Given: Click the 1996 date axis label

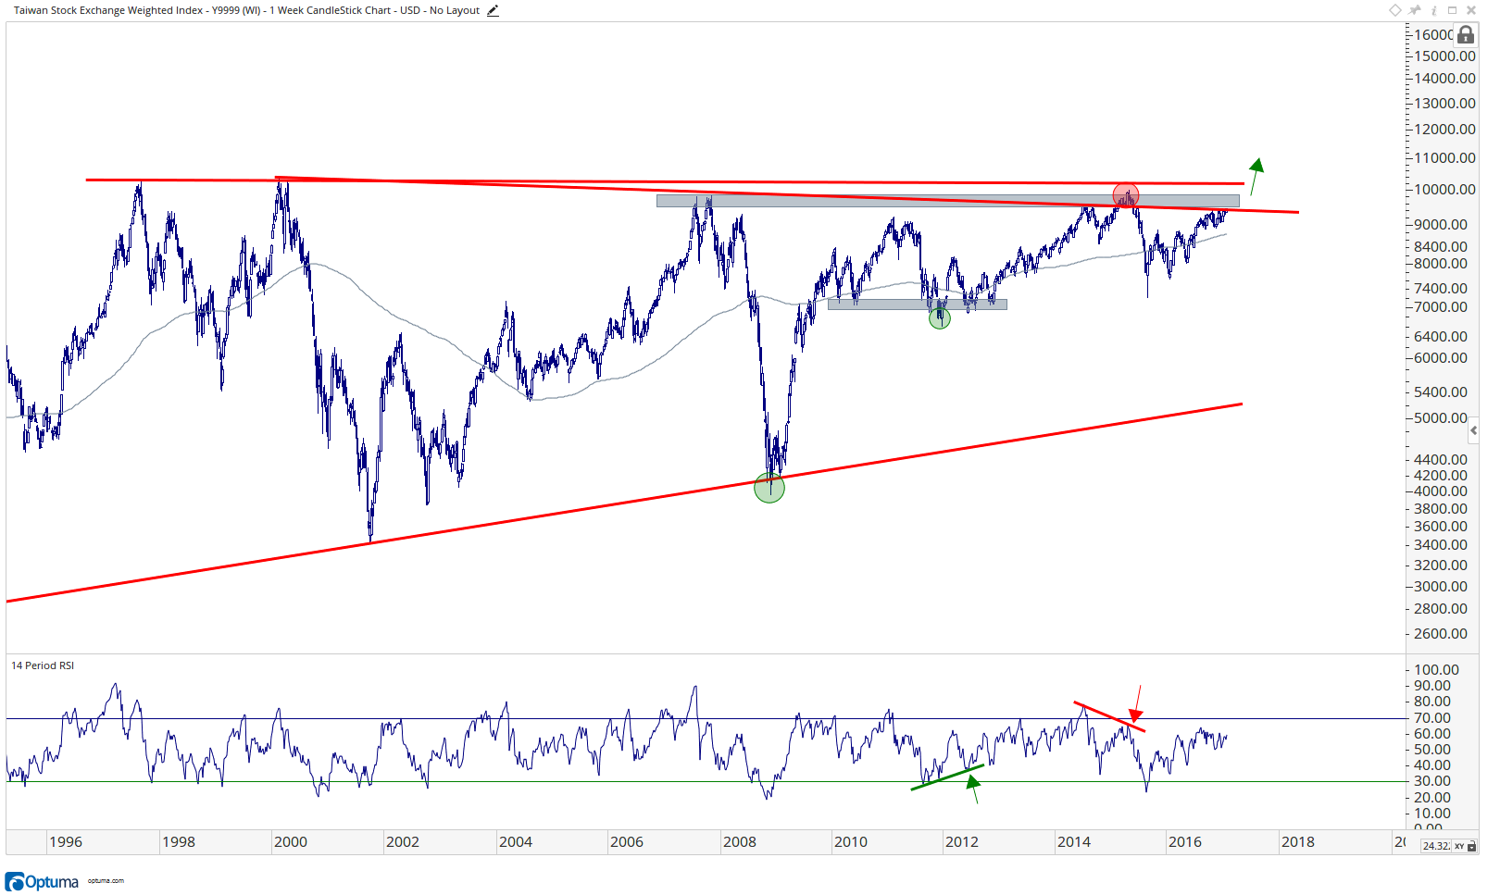Looking at the screenshot, I should pyautogui.click(x=66, y=841).
